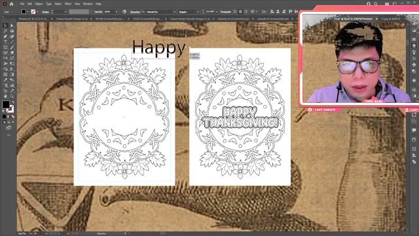This screenshot has height=236, width=419.
Task: Open the Search icon at top right
Action: pos(375,4)
